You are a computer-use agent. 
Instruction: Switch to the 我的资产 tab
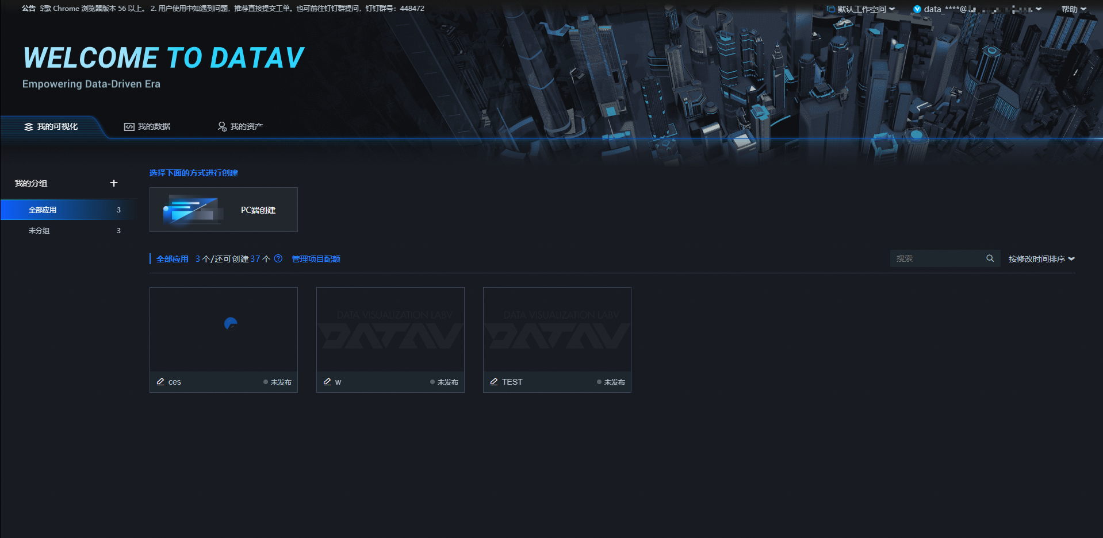tap(240, 126)
